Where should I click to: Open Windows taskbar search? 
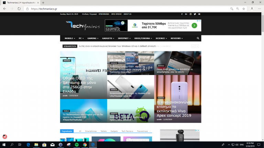[x=12, y=145]
